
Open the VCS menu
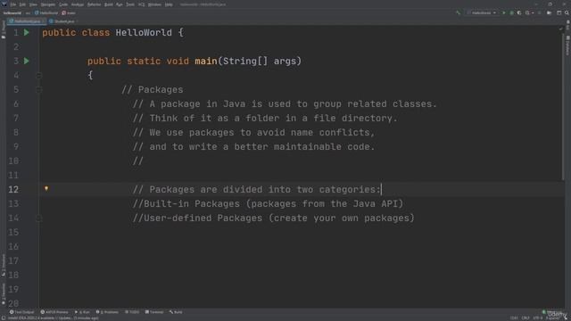point(141,4)
